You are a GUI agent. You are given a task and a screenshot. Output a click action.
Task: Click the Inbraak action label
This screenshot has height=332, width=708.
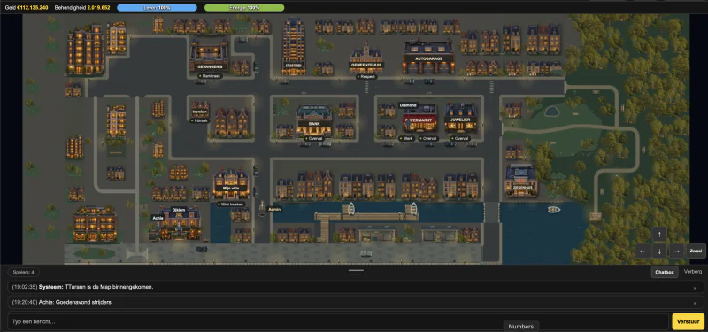click(200, 120)
